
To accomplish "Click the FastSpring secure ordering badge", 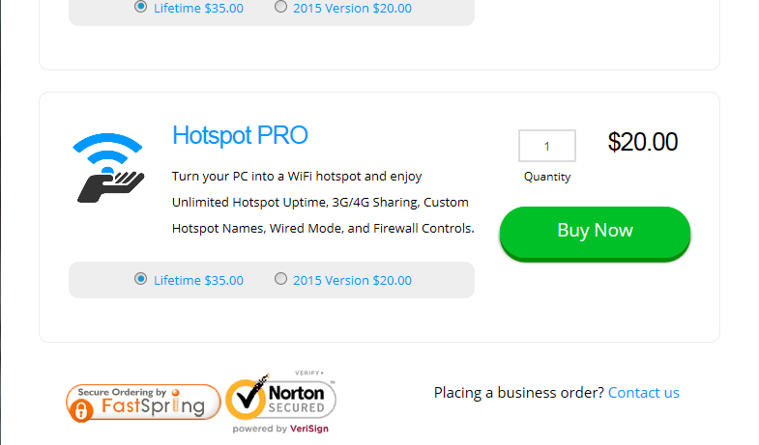I will tap(143, 402).
